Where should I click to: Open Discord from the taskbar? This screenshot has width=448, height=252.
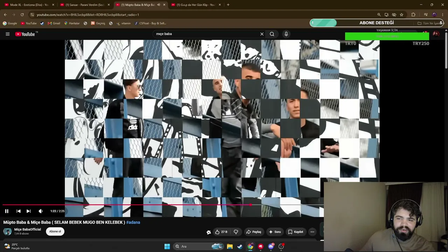[x=271, y=246]
